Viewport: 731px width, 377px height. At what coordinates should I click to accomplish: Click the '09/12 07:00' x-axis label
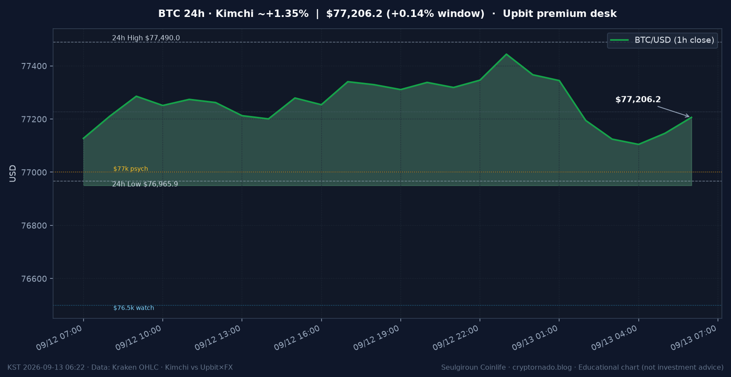coord(59,338)
